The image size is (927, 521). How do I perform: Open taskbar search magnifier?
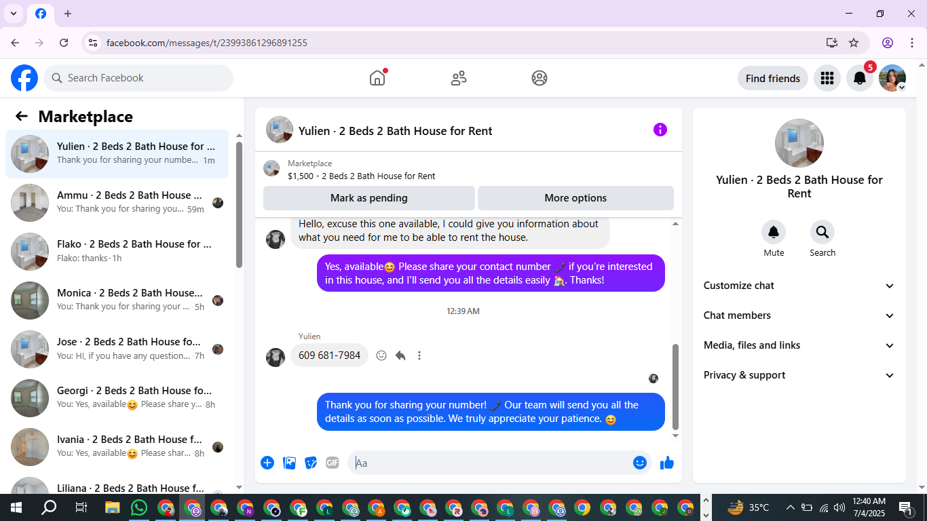tap(49, 507)
